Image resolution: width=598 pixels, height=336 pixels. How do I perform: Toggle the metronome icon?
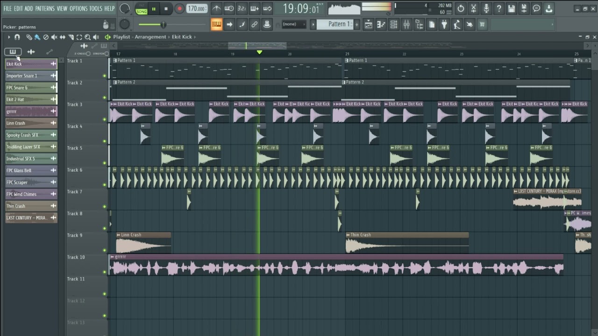point(216,8)
